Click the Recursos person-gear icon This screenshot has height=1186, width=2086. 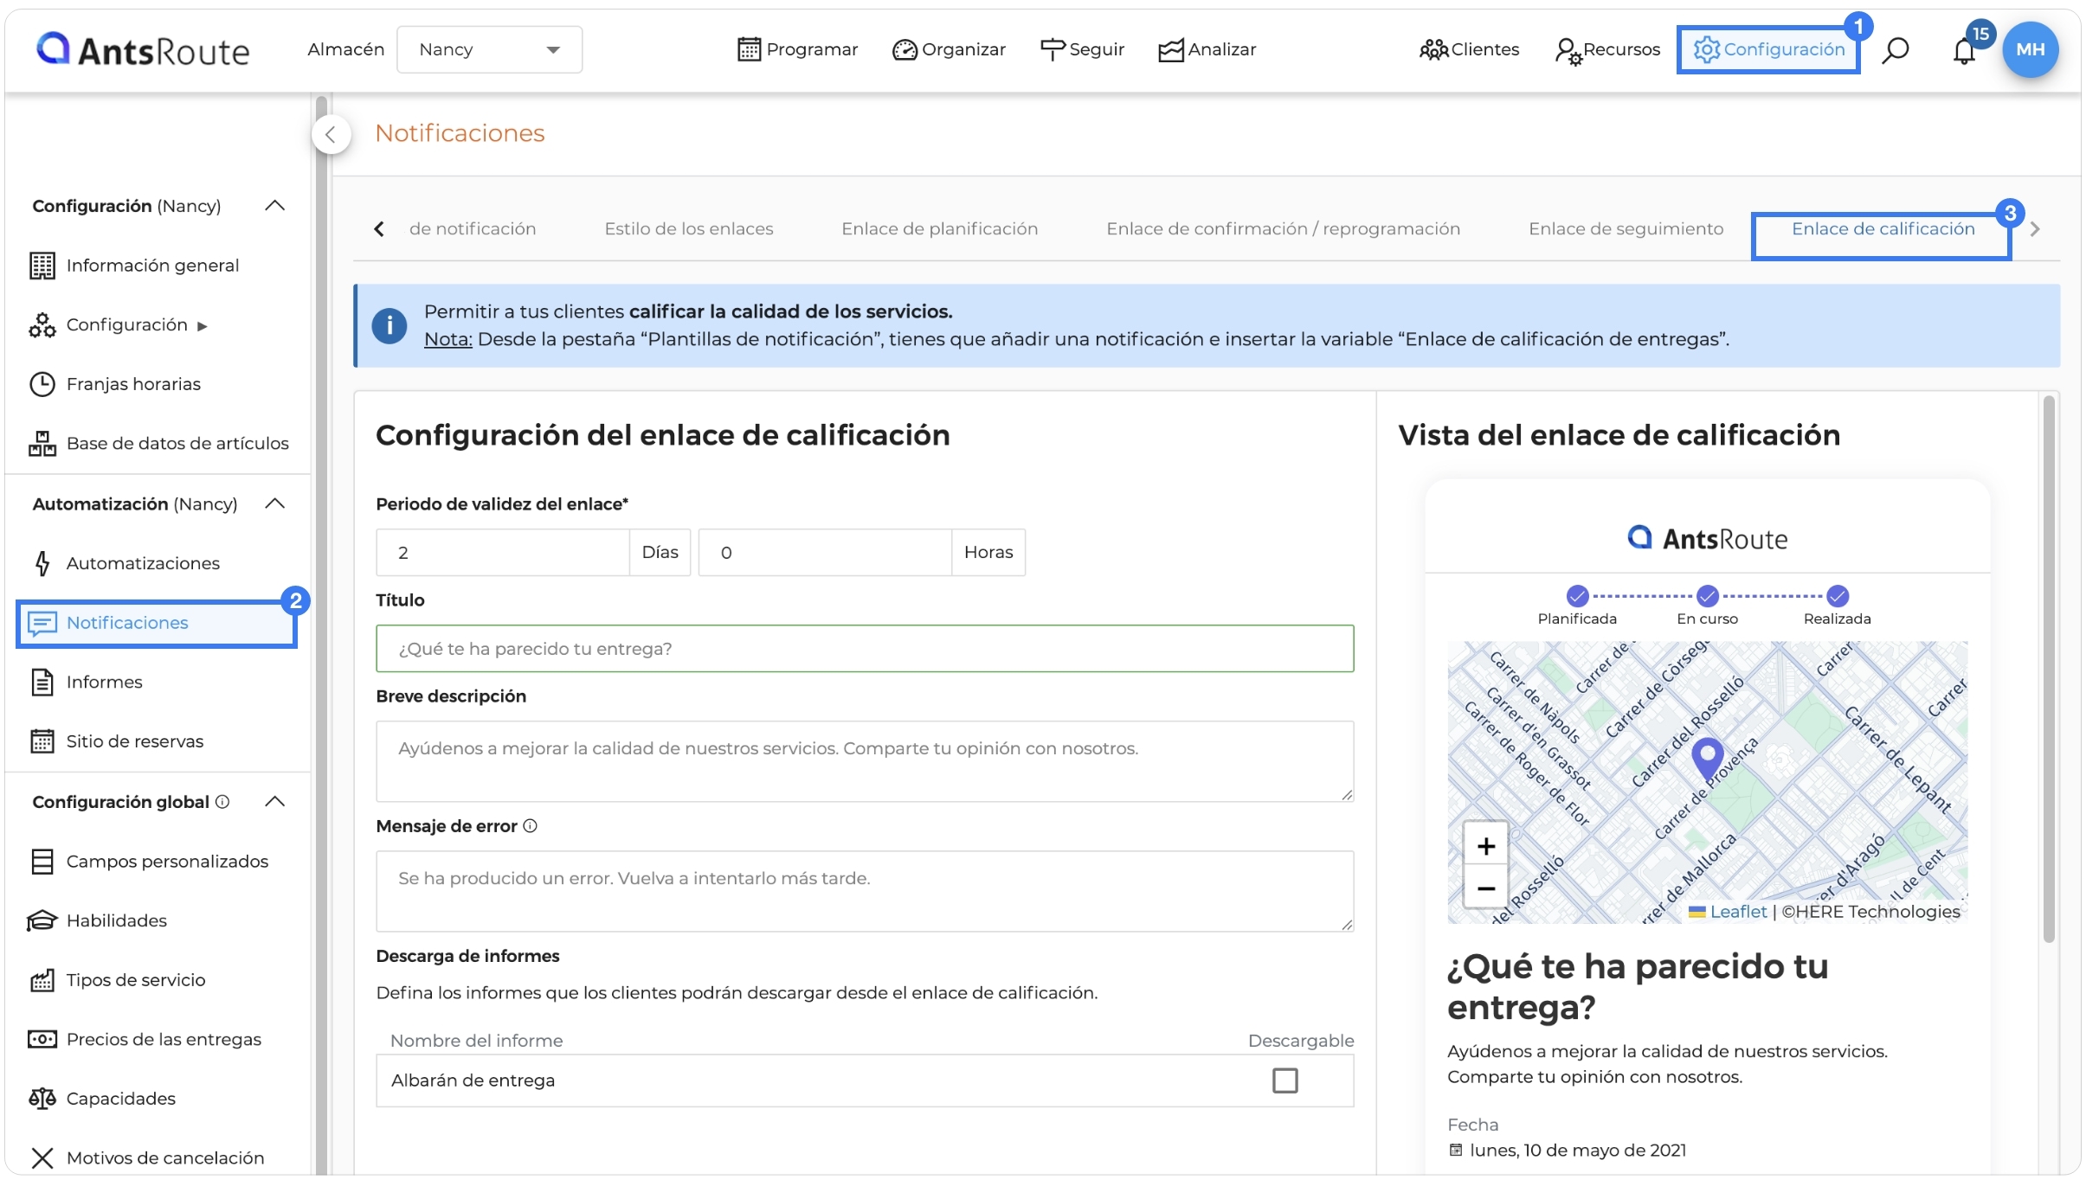(1568, 51)
